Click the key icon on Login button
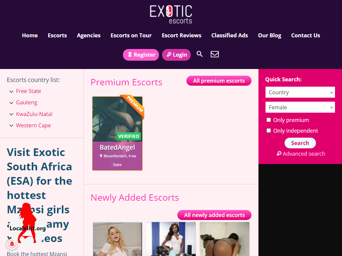 pyautogui.click(x=169, y=54)
